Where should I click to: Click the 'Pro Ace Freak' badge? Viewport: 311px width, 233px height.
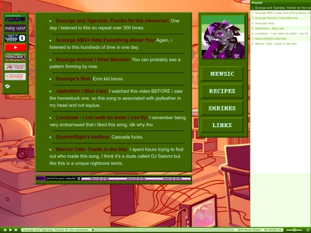16,67
